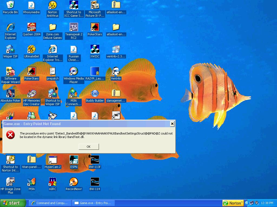Screen dimensions: 277x207
Task: Select the BW-114 Battle.net icon
Action: (x=95, y=182)
